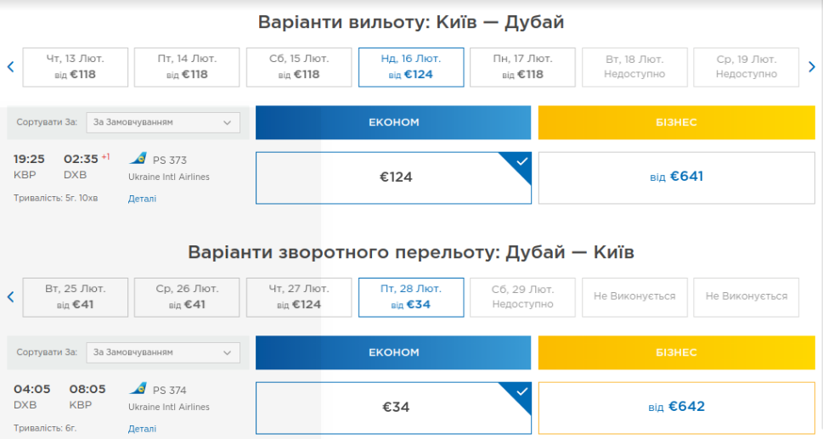823x439 pixels.
Task: Click next dates arrow for departure flights
Action: [812, 67]
